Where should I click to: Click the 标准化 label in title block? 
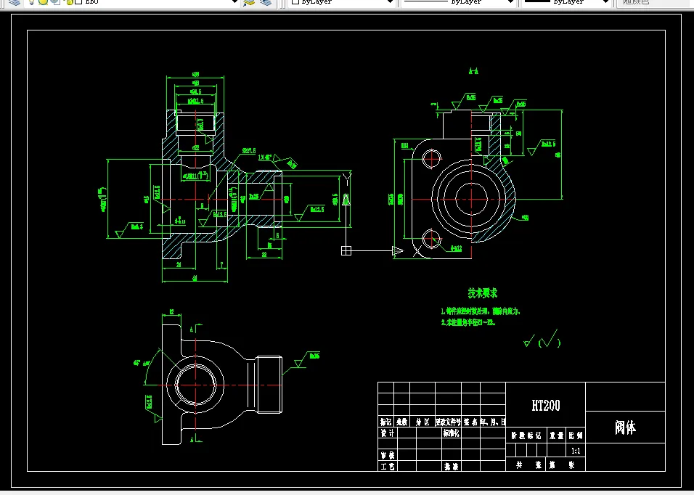tap(451, 433)
